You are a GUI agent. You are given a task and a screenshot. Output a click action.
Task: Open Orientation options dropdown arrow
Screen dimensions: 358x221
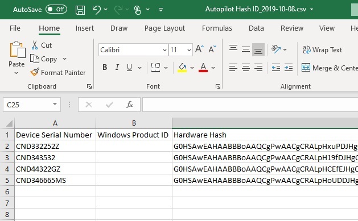pos(285,49)
